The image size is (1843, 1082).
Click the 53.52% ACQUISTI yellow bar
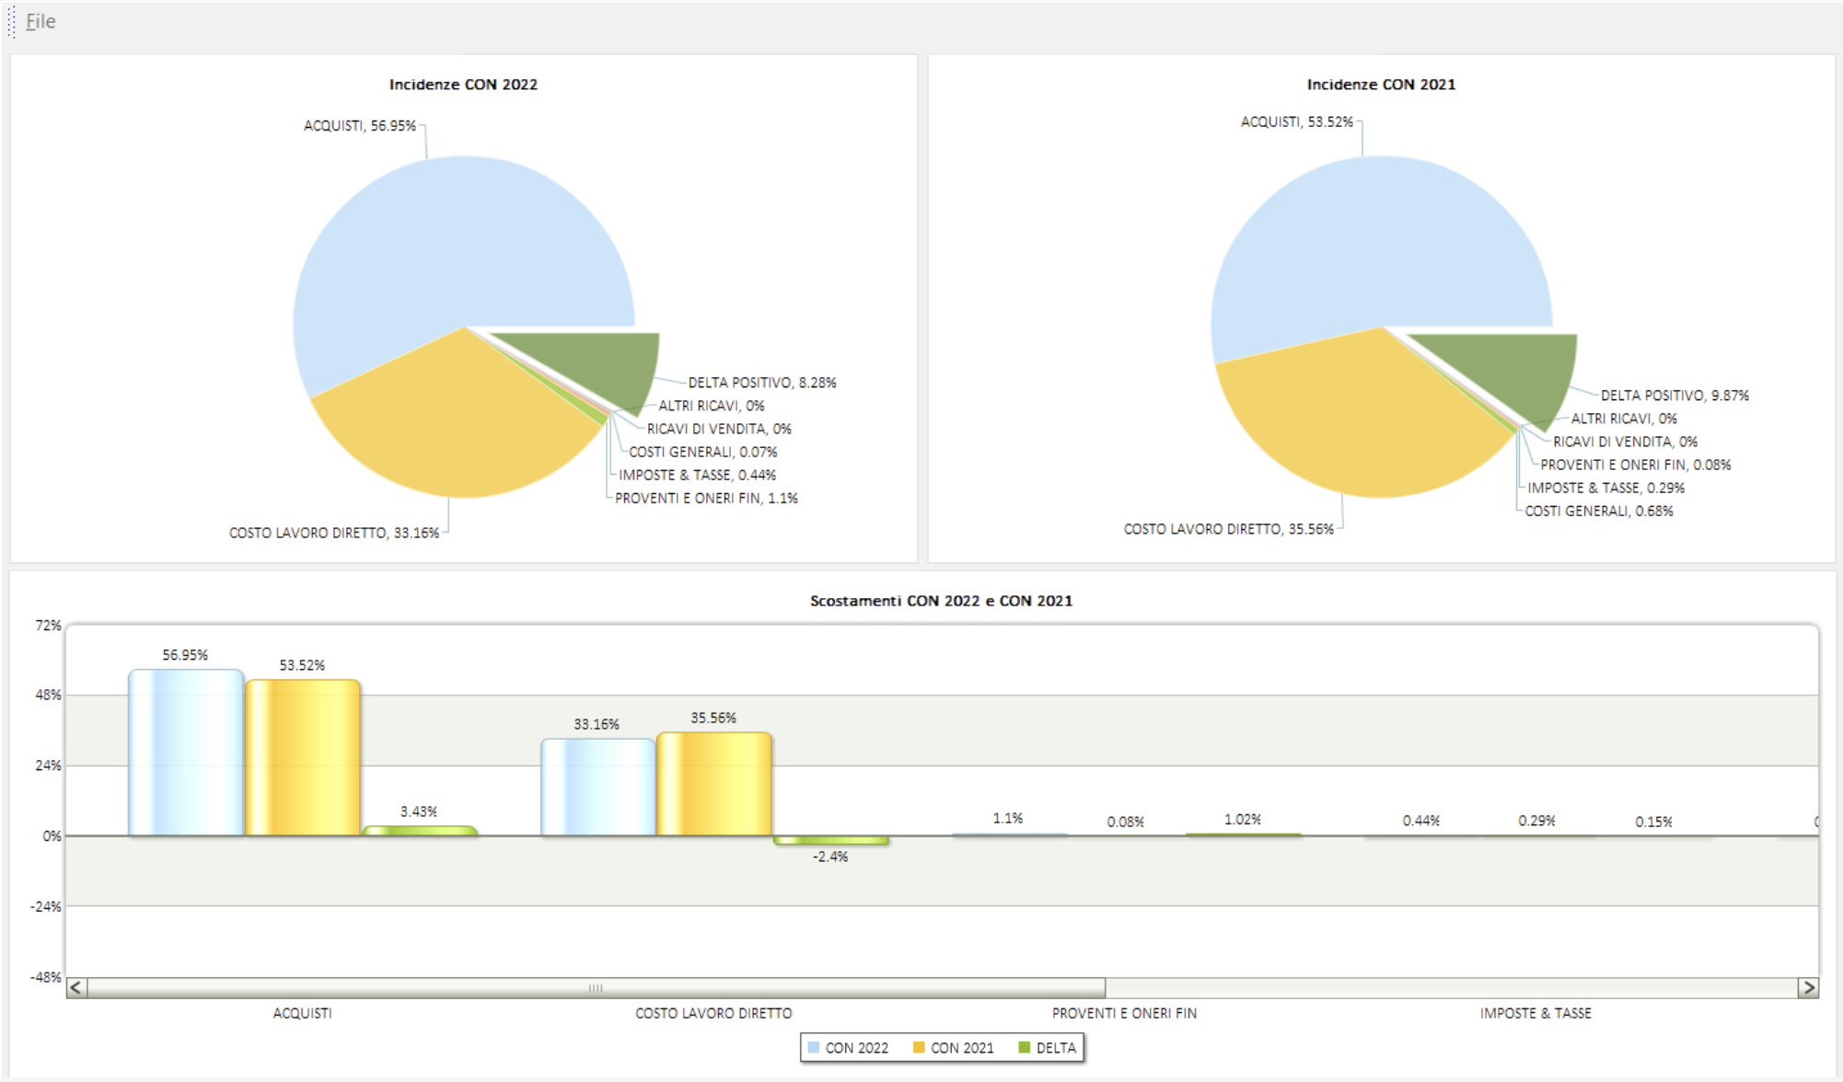point(302,757)
